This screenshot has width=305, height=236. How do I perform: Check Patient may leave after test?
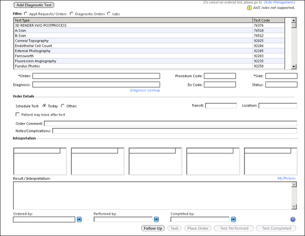17,114
